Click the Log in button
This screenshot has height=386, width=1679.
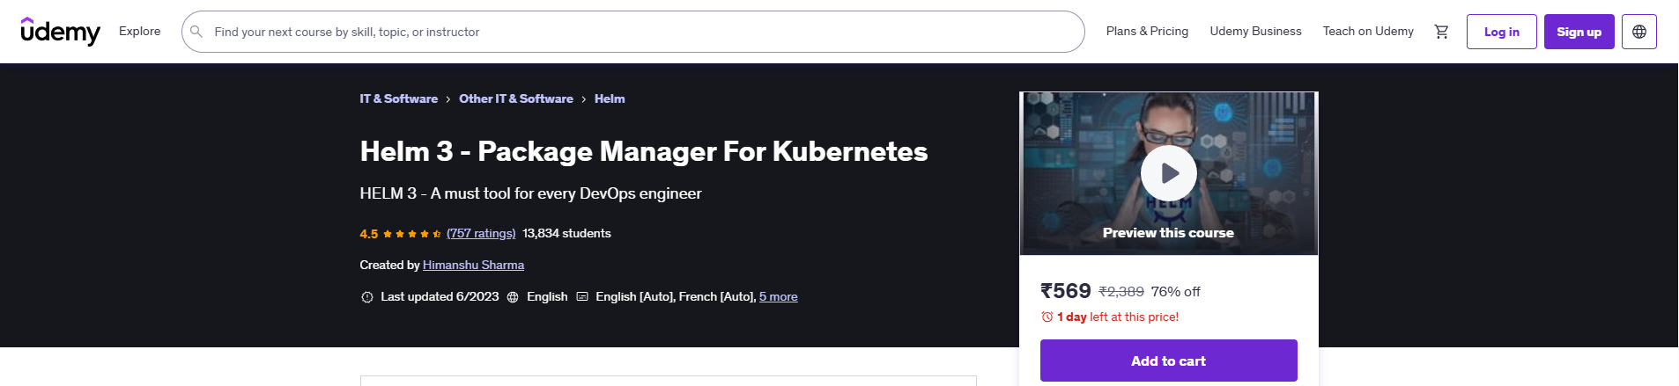pyautogui.click(x=1502, y=32)
